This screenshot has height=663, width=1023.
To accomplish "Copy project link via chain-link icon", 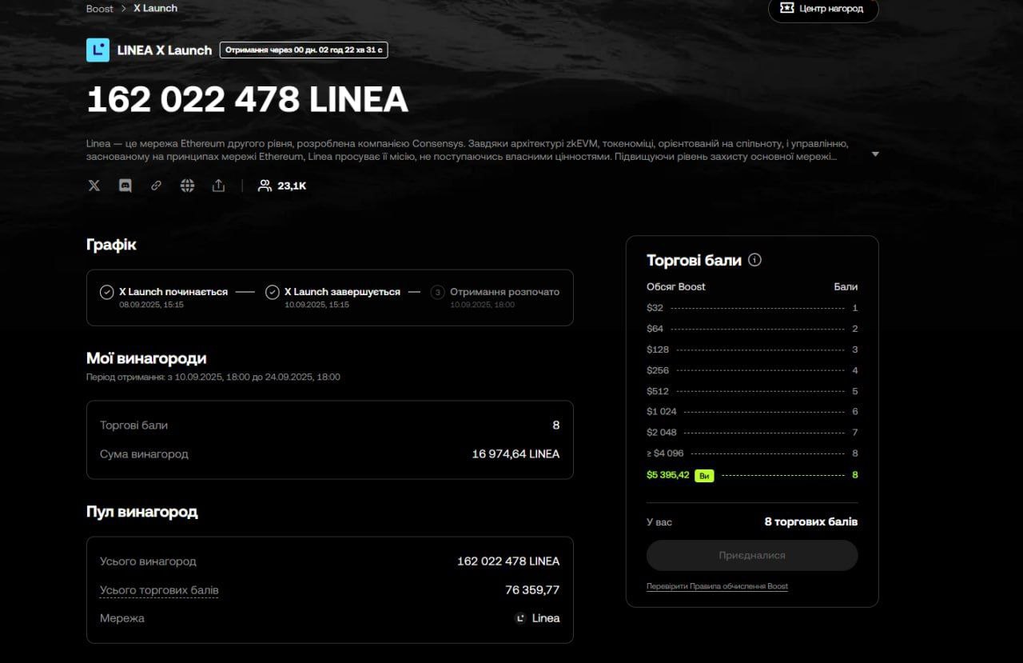I will click(x=156, y=186).
